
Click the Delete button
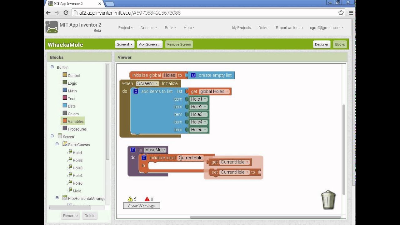click(x=90, y=216)
